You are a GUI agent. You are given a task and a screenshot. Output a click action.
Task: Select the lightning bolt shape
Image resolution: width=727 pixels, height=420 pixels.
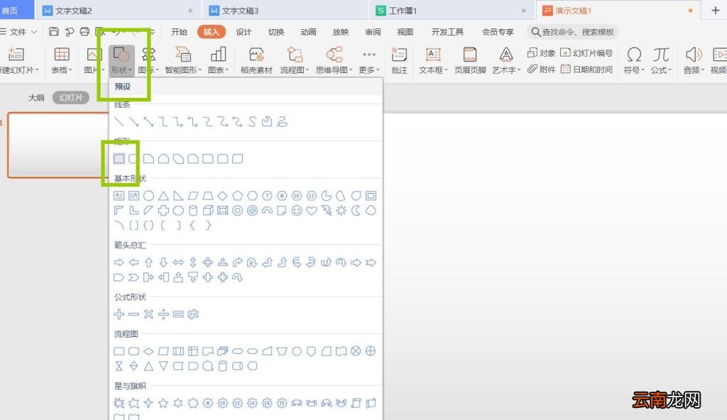[327, 211]
